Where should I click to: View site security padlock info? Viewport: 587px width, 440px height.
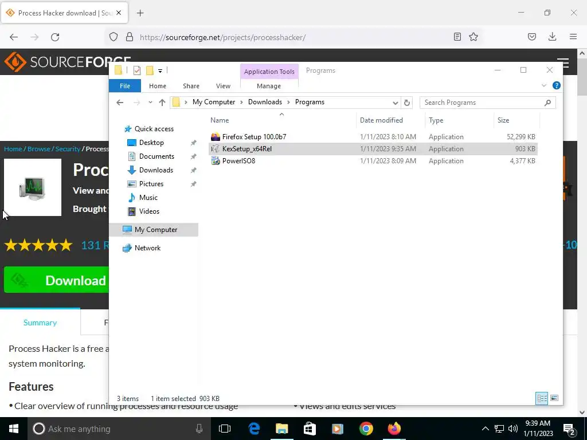click(x=130, y=37)
